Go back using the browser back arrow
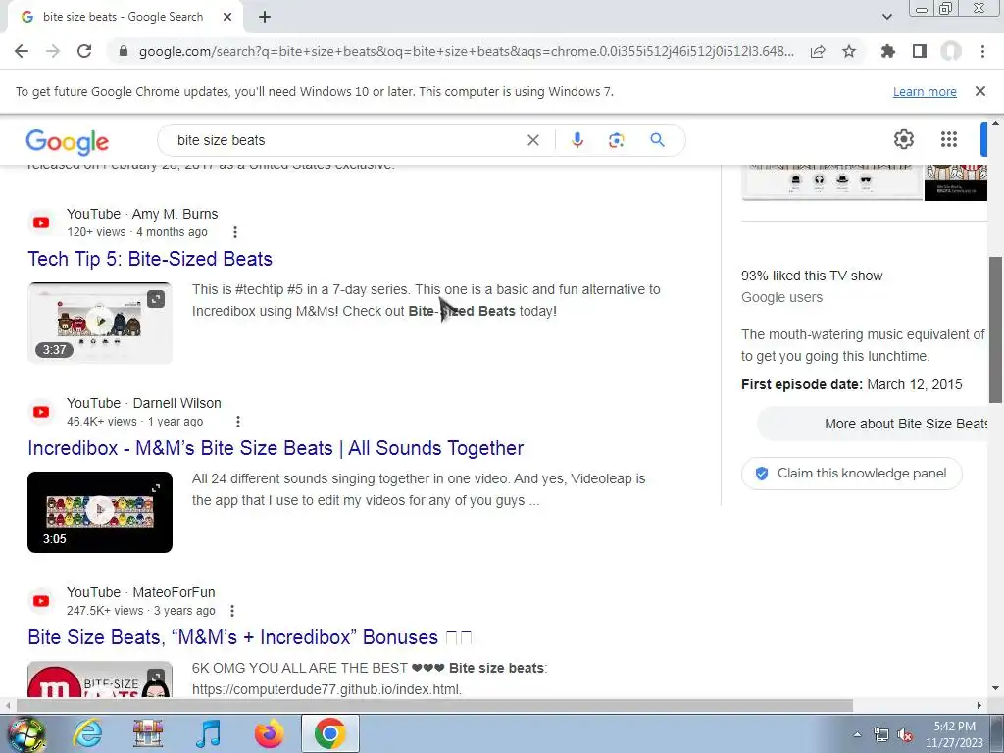Image resolution: width=1004 pixels, height=753 pixels. pyautogui.click(x=22, y=51)
